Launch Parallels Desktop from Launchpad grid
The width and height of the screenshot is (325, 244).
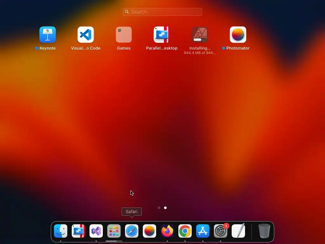point(161,34)
